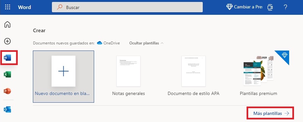Click the OneDrive cloud icon
The image size is (303, 122).
(100, 43)
